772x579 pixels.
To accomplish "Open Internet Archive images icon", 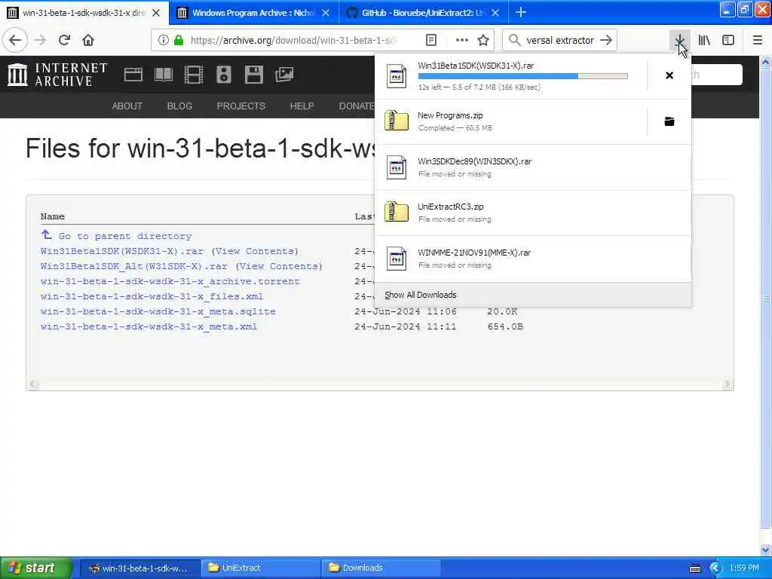I will (x=284, y=75).
